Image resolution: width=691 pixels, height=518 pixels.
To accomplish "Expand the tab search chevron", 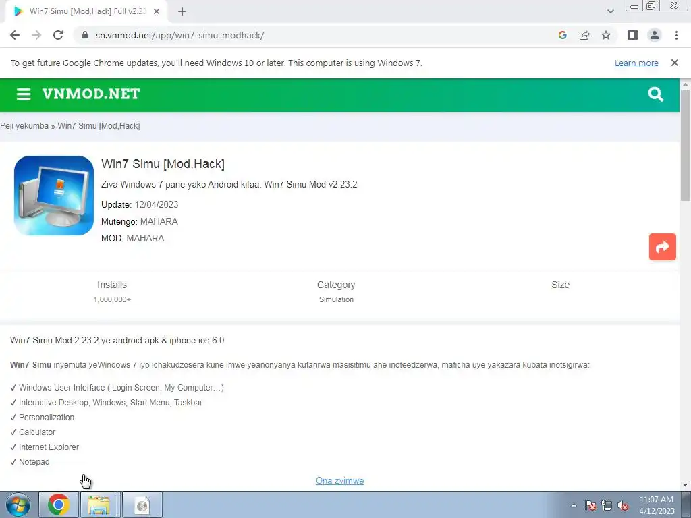I will 610,11.
